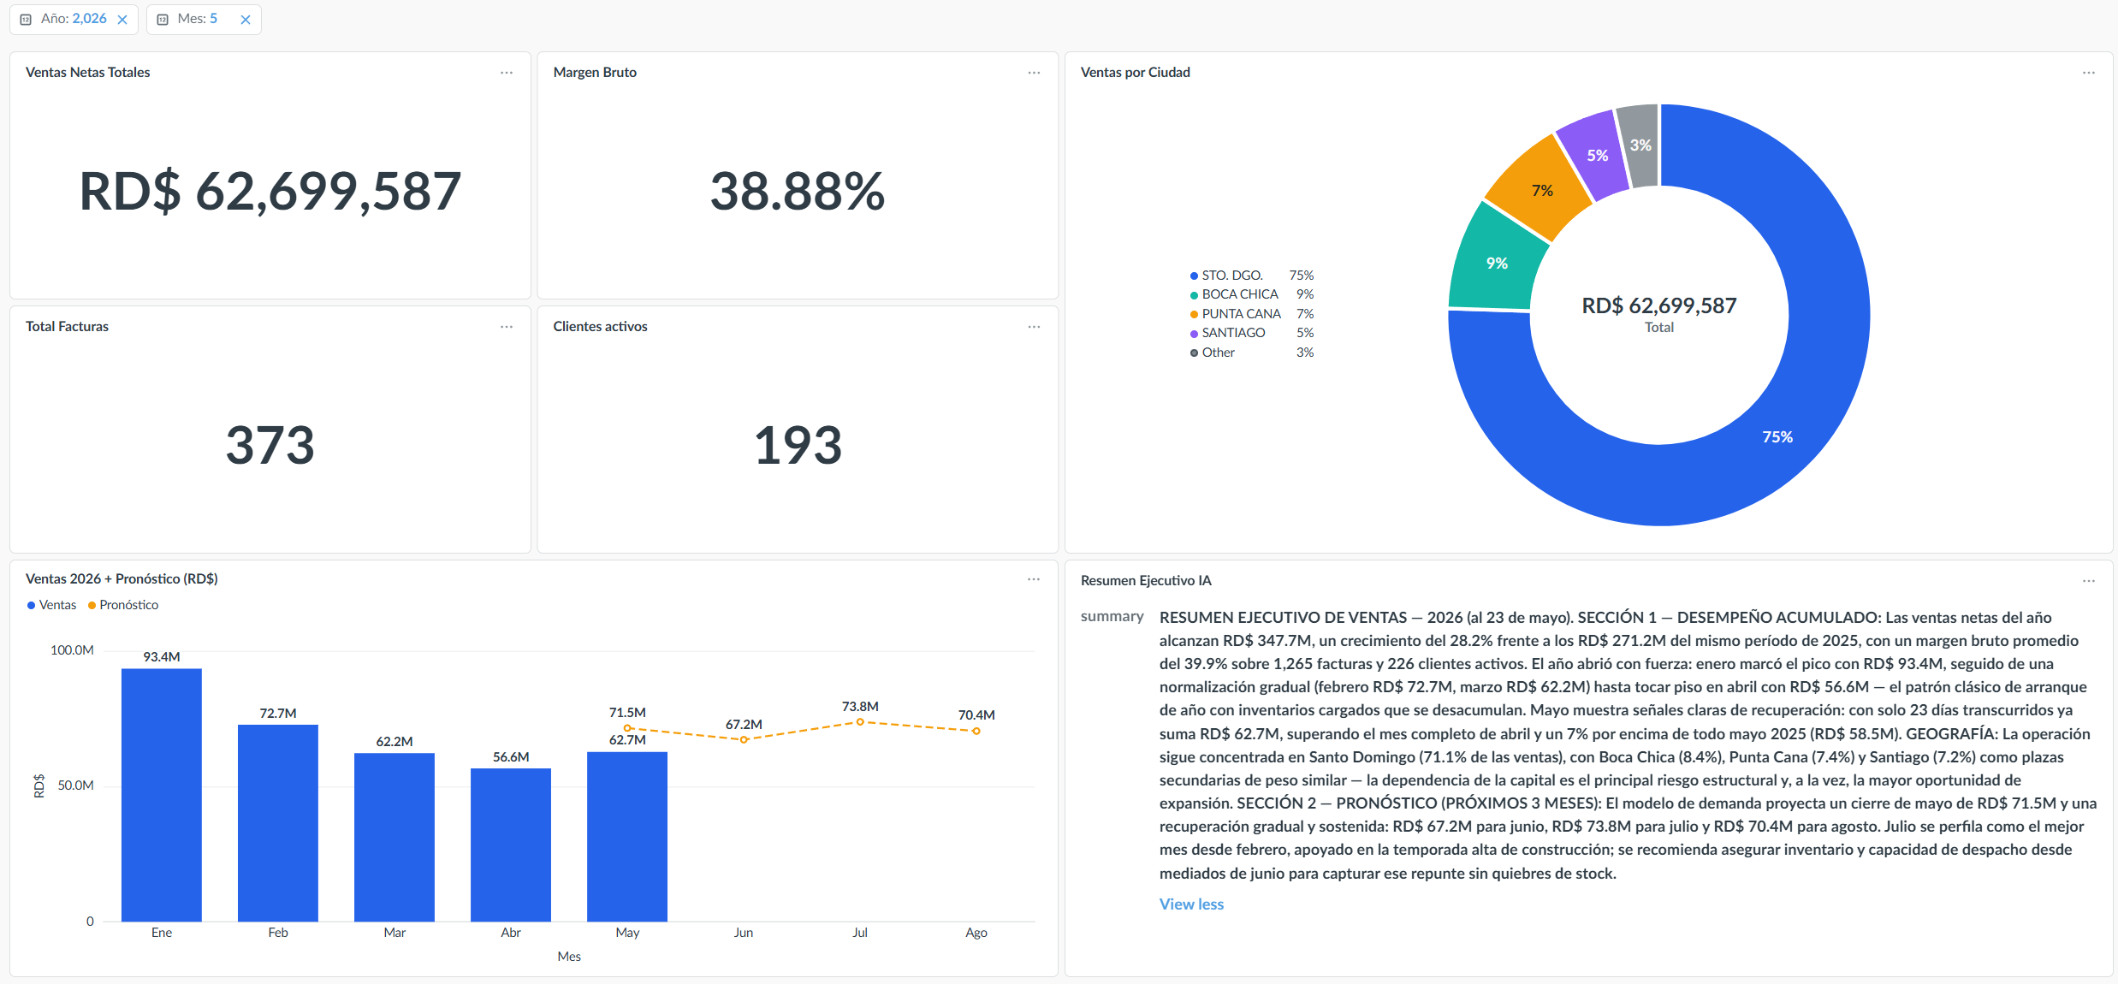
Task: Click the gray 3% donut slice
Action: (x=1640, y=145)
